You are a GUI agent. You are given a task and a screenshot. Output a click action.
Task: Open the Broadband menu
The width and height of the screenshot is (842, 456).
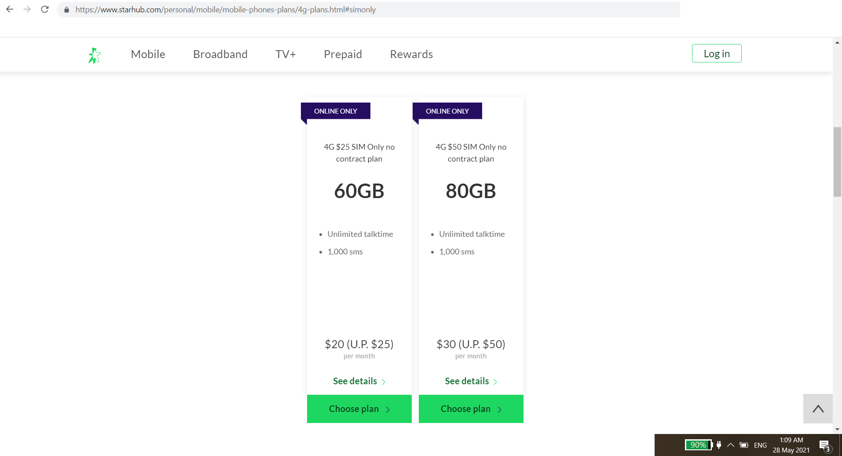220,54
